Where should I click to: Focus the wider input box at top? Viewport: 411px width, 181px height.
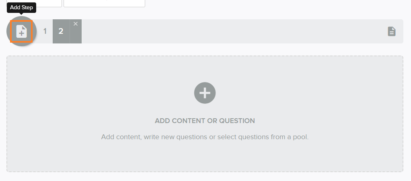(x=104, y=3)
